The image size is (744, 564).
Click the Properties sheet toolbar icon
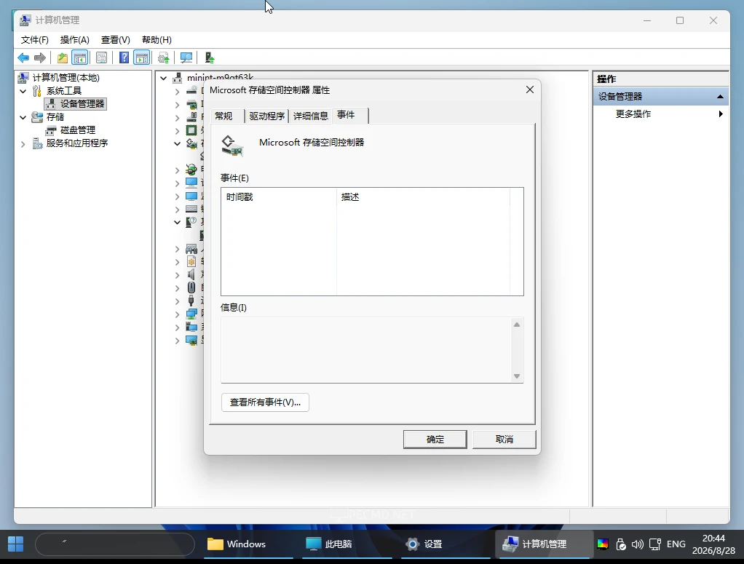(x=101, y=58)
